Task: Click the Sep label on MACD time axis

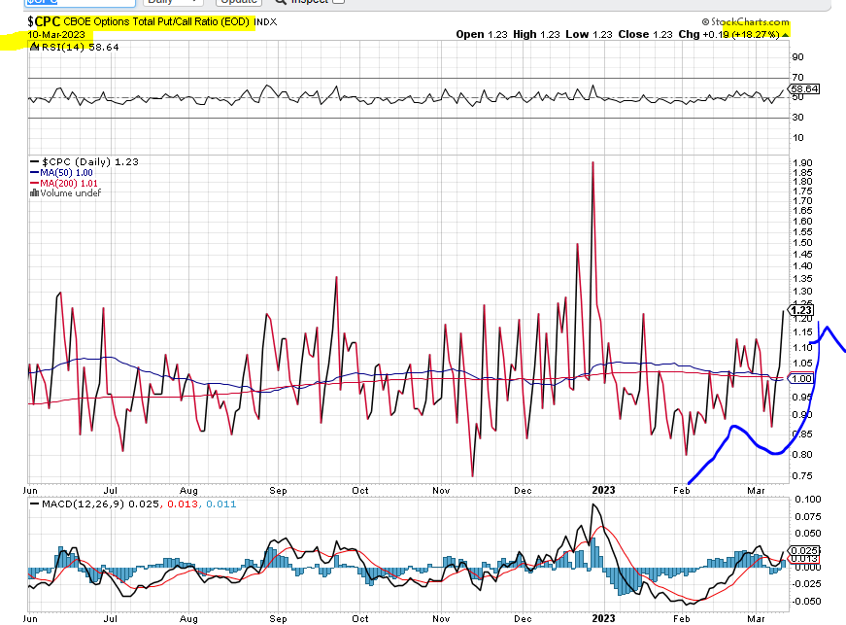Action: (279, 618)
